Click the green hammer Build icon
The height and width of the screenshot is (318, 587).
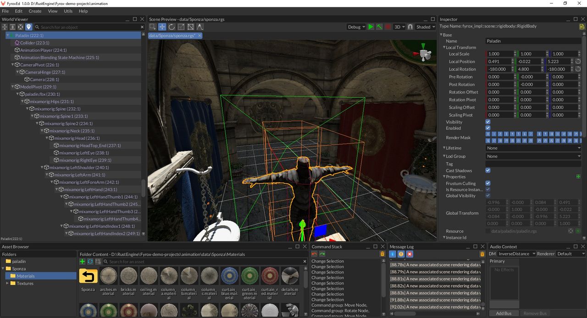(379, 27)
